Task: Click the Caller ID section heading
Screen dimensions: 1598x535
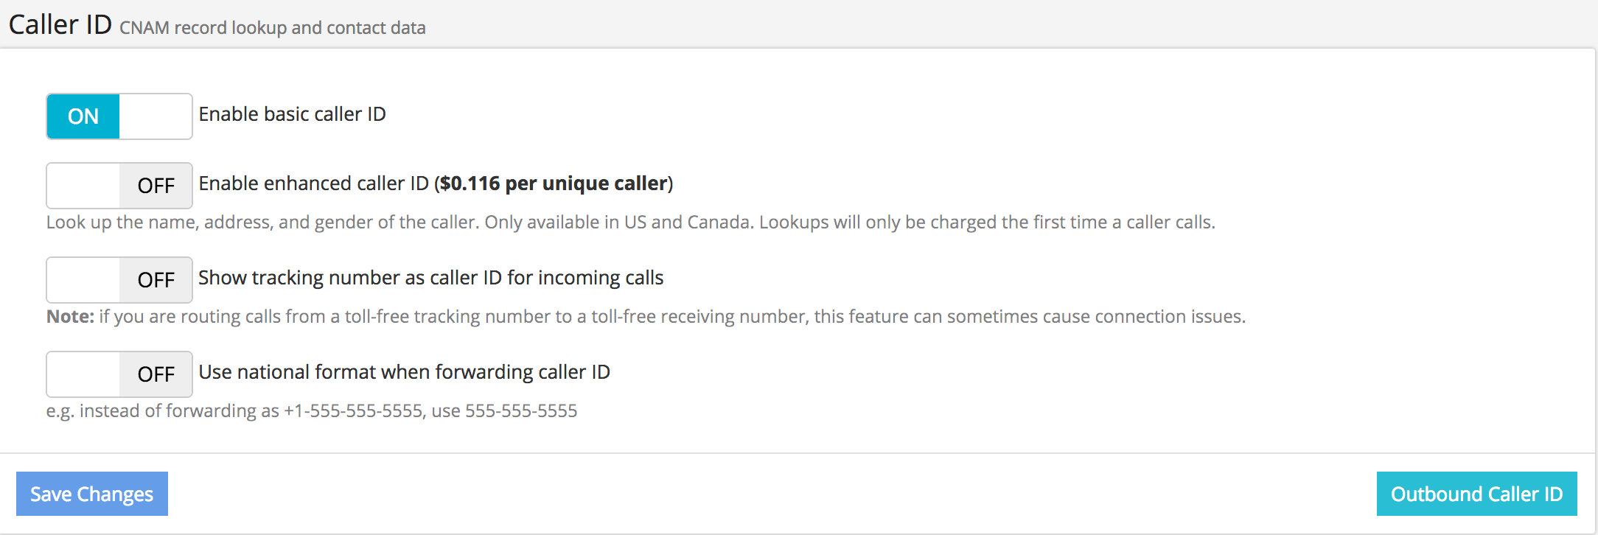Action: coord(60,24)
